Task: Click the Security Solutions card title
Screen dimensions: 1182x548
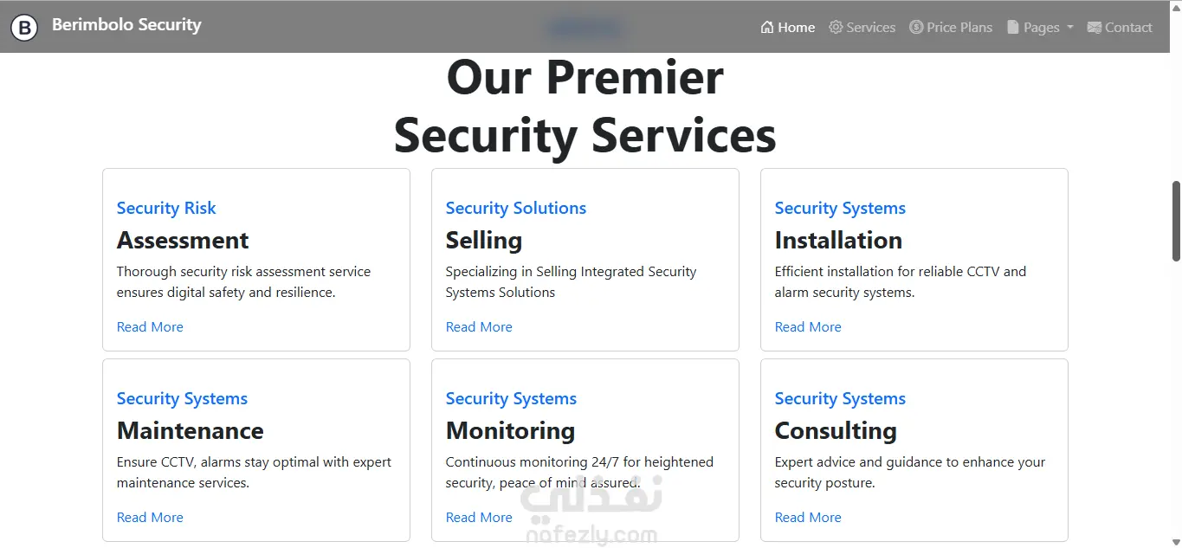Action: click(516, 208)
